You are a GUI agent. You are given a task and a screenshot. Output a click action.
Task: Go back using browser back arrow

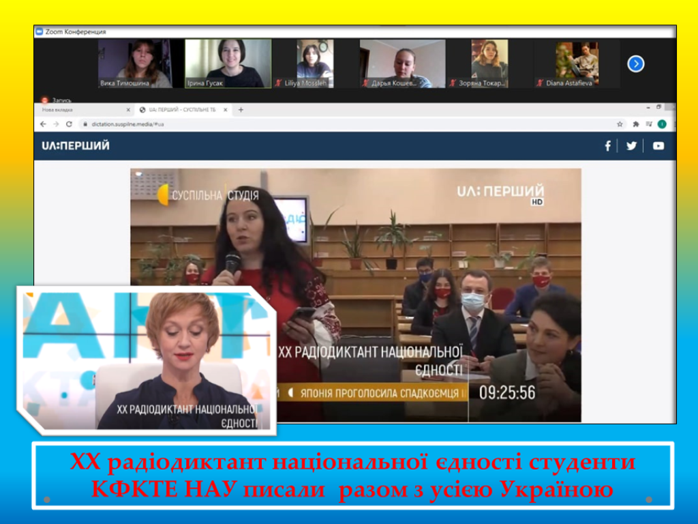tap(44, 124)
